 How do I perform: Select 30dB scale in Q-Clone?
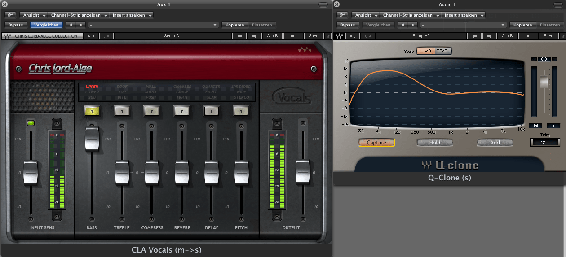click(x=443, y=51)
